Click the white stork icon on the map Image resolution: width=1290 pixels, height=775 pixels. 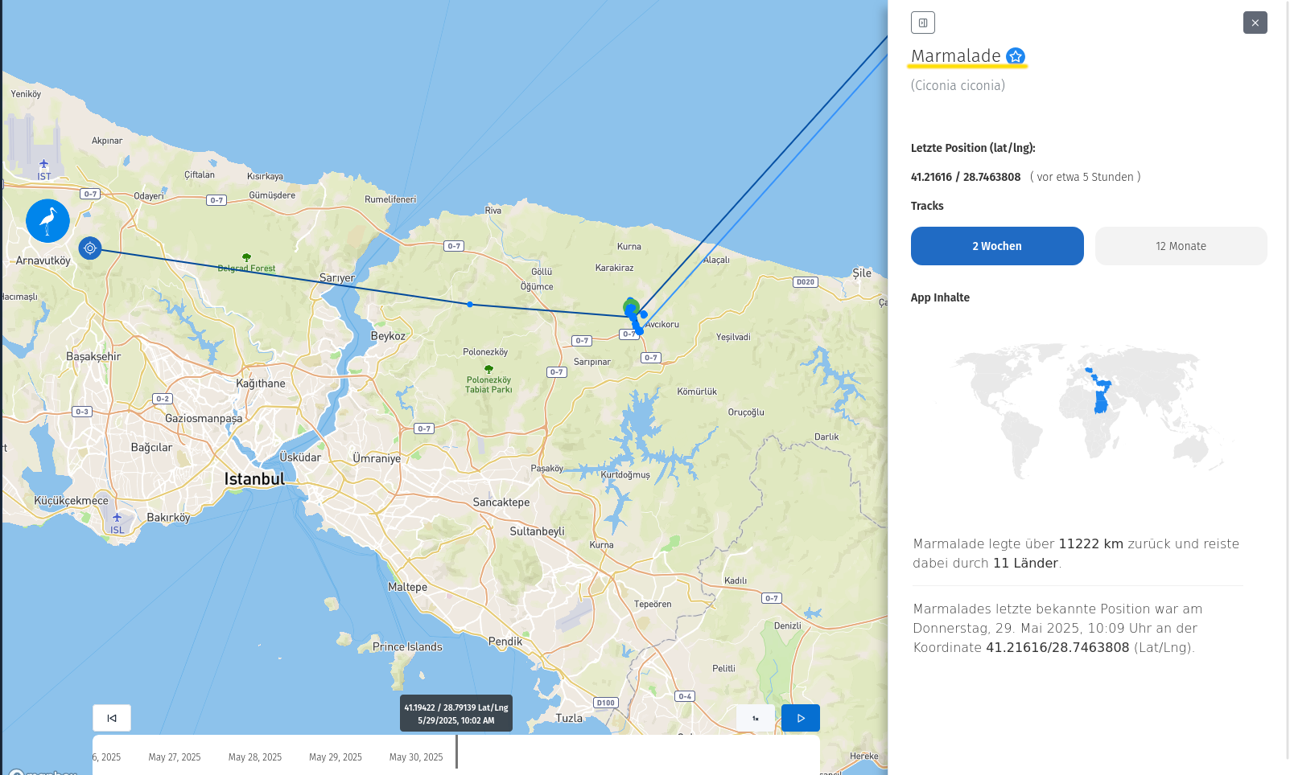click(x=47, y=221)
